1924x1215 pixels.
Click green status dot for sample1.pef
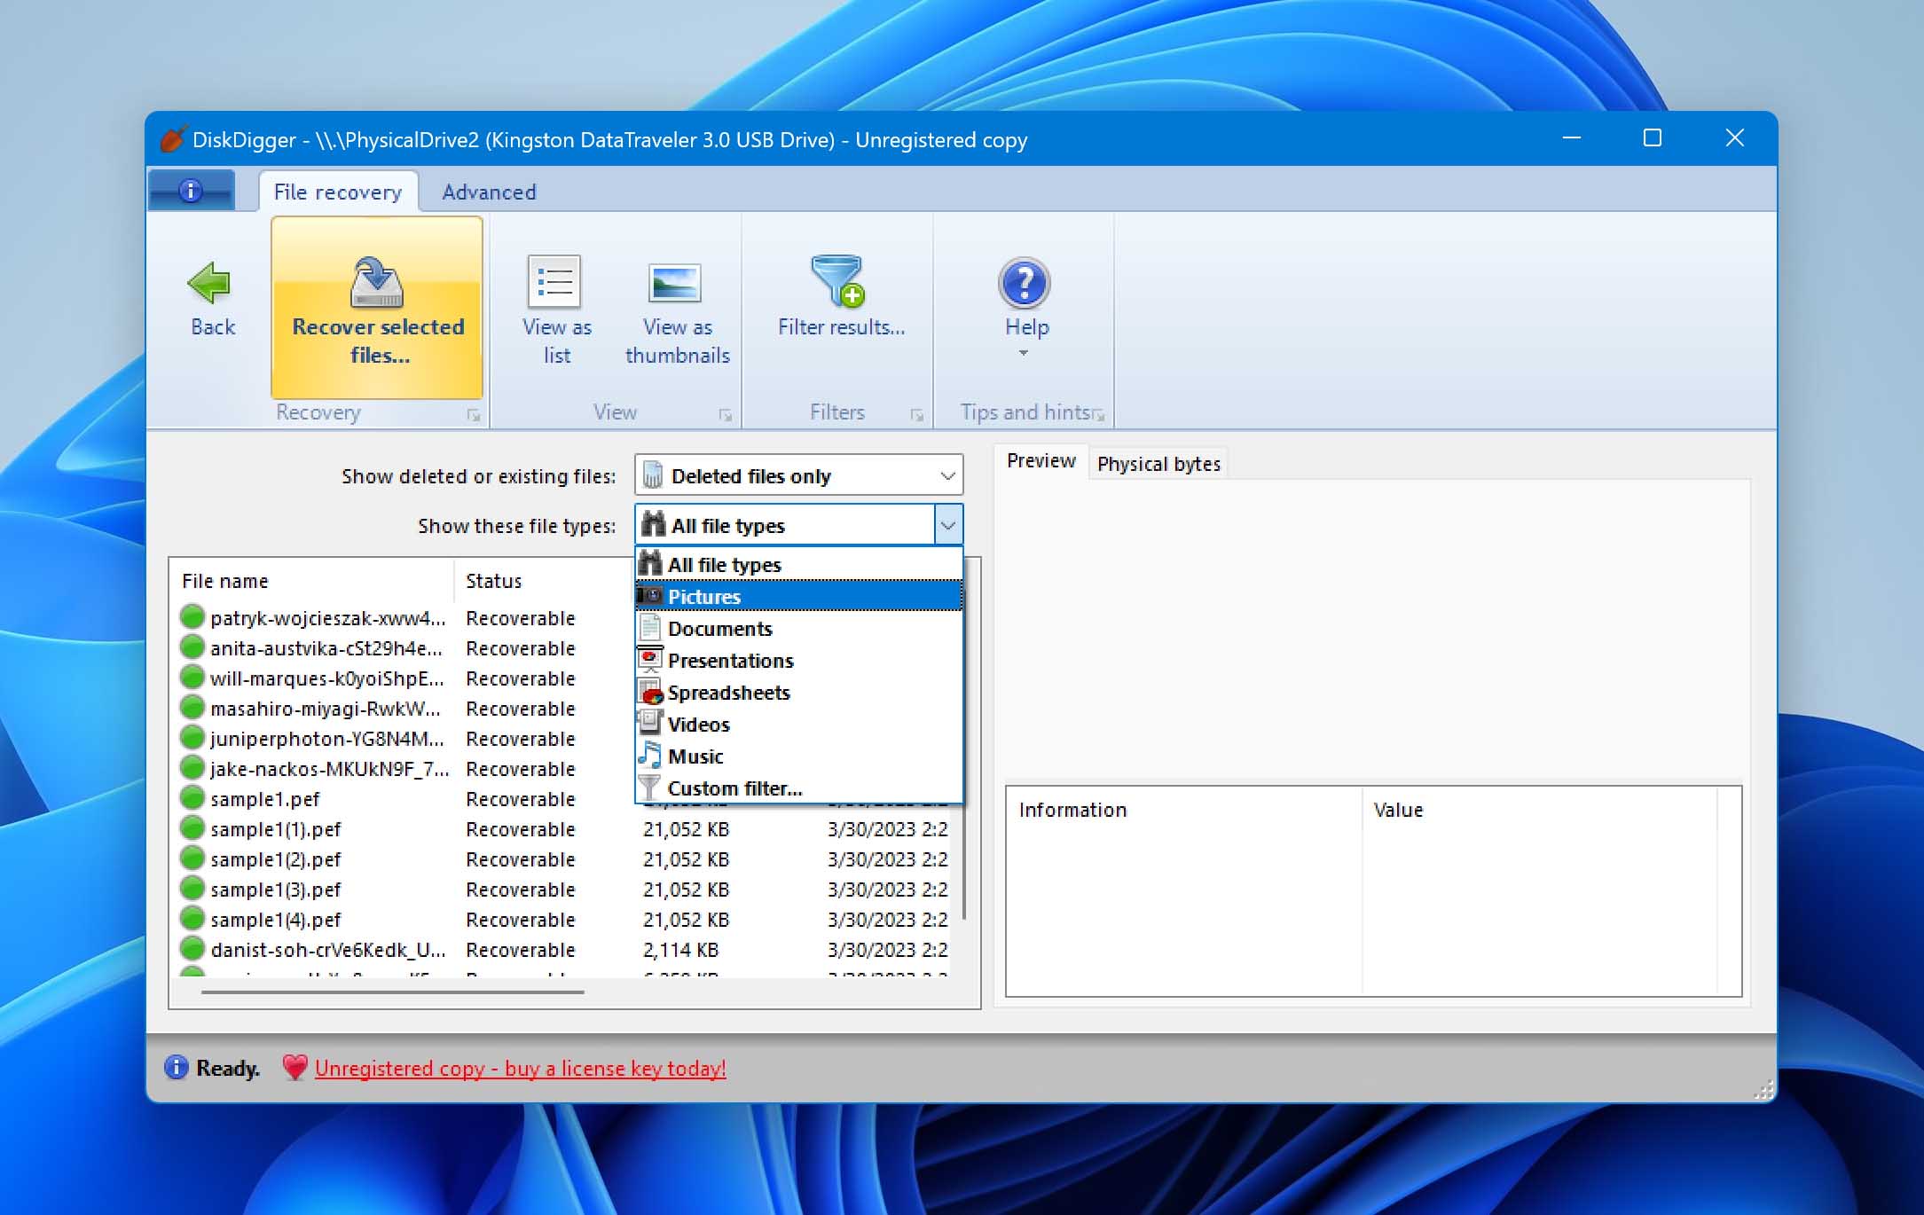click(x=192, y=797)
